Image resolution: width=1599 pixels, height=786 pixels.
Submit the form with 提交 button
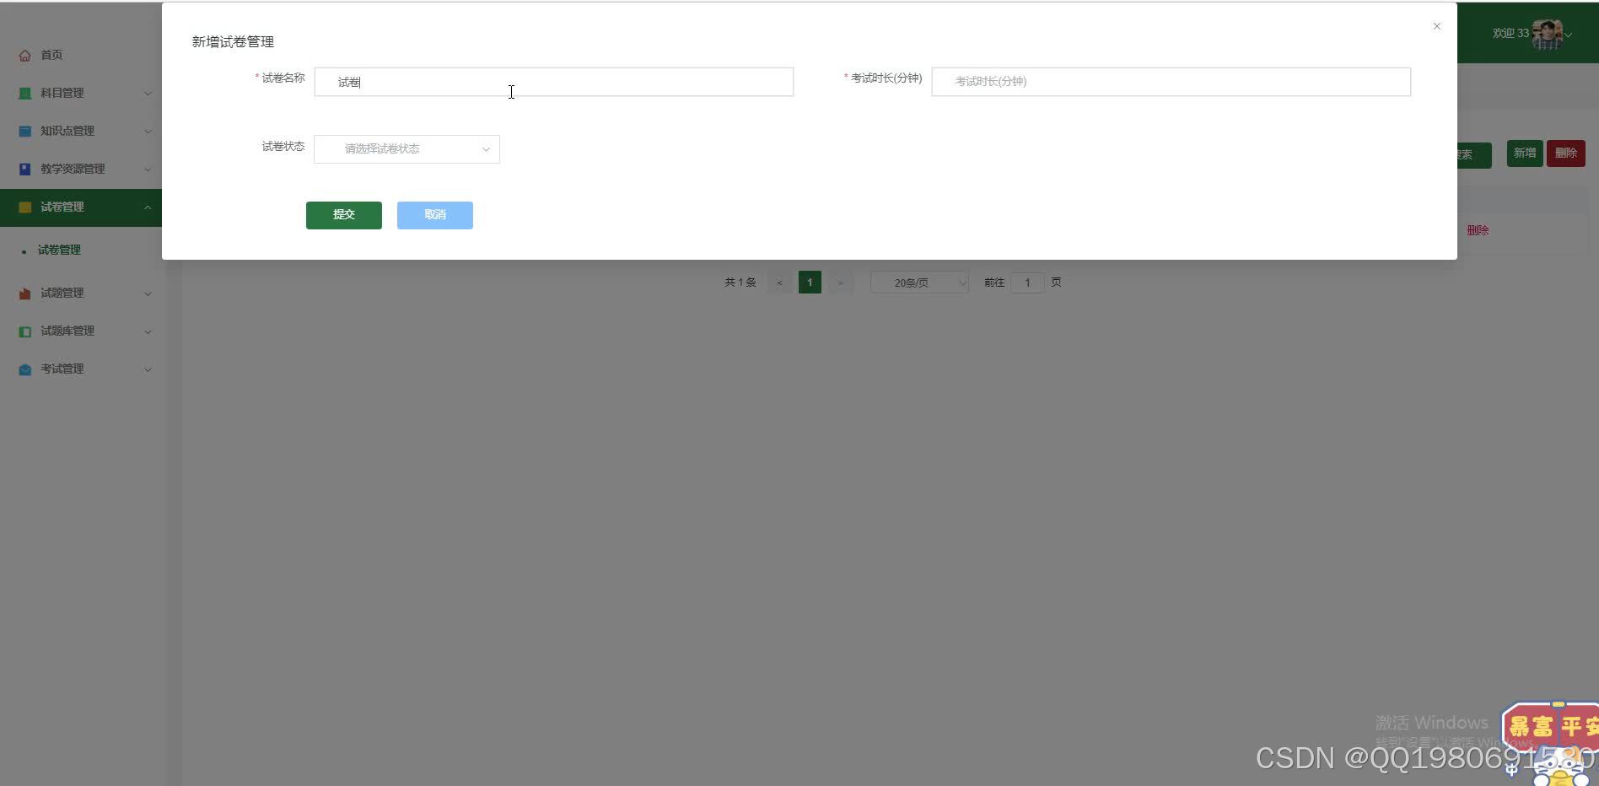[344, 215]
